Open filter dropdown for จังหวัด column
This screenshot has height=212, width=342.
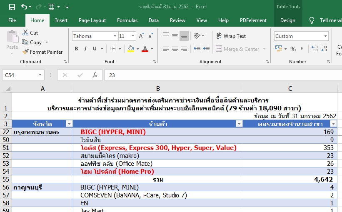tap(69, 124)
